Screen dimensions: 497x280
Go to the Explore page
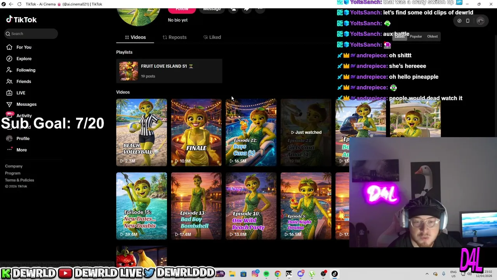19,59
